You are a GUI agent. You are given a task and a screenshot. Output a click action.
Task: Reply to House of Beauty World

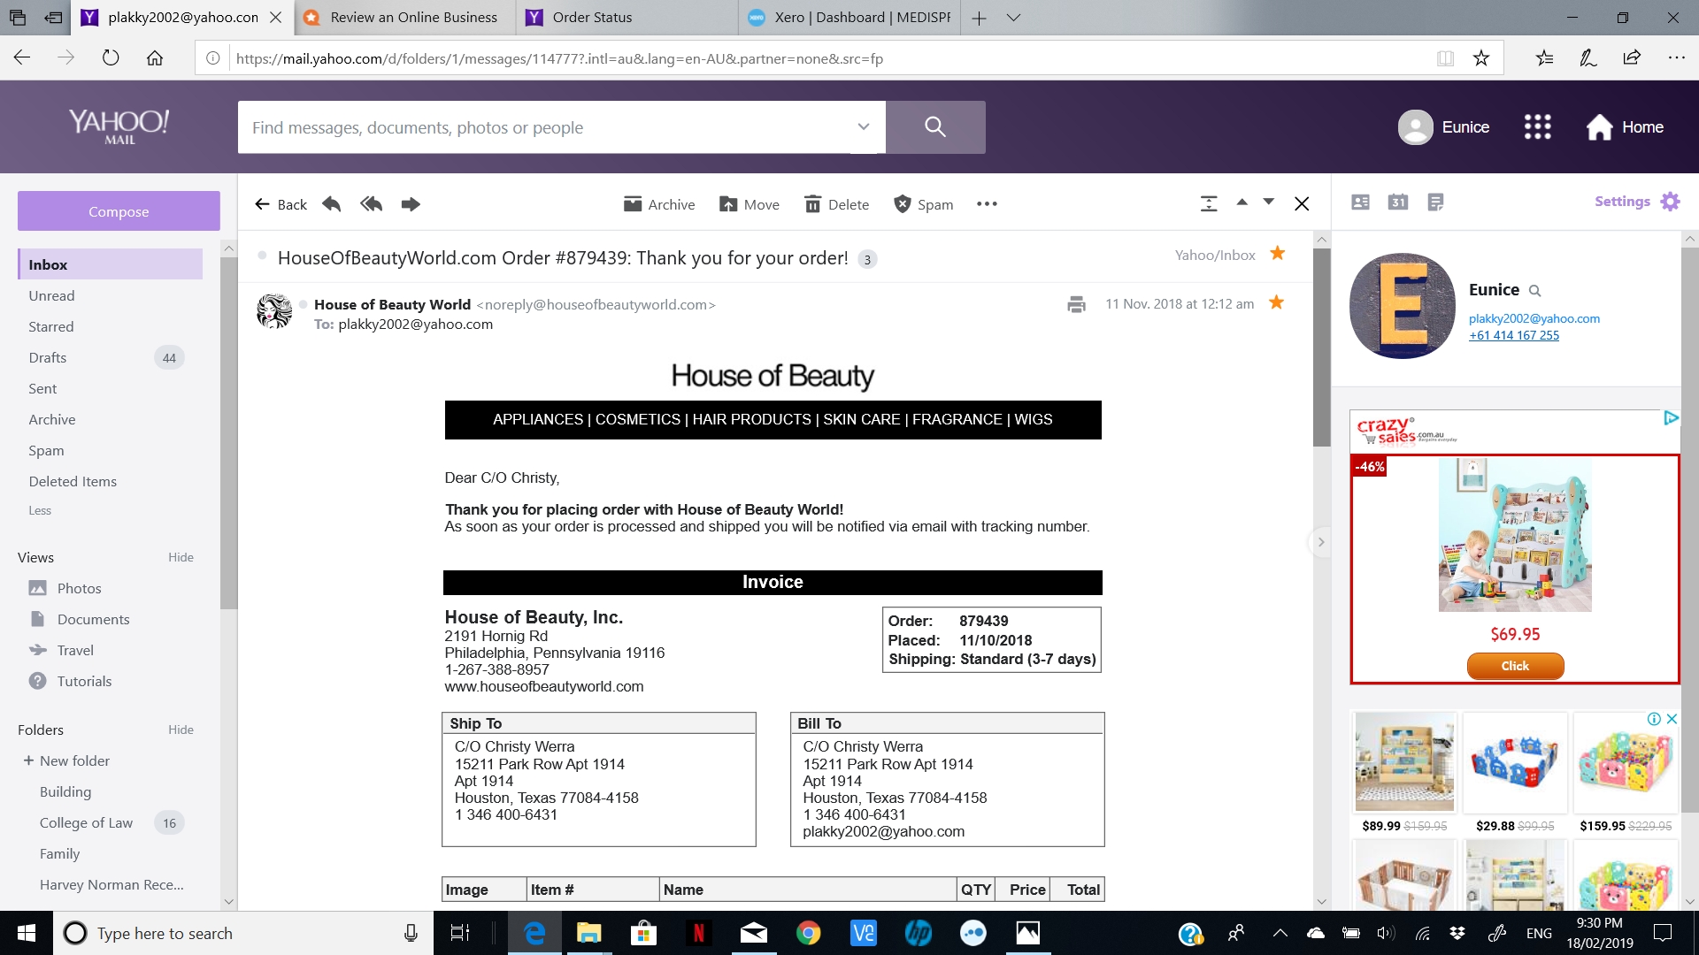click(x=330, y=203)
